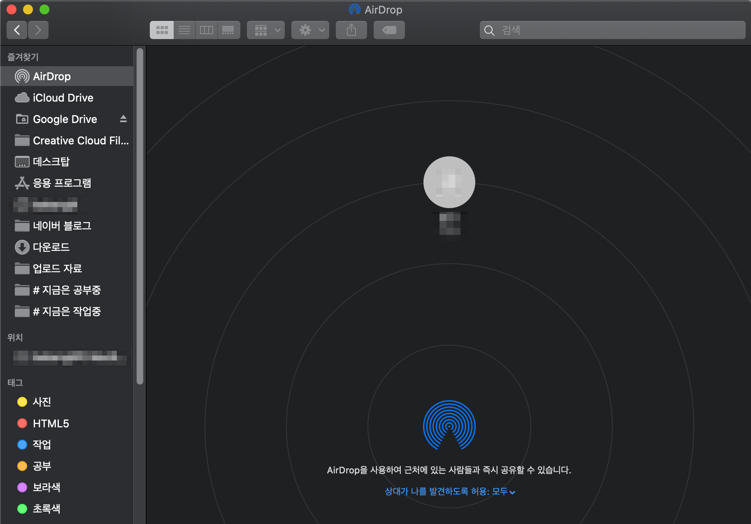Click the 즐겨찾기 section header
751x524 pixels.
tap(23, 57)
